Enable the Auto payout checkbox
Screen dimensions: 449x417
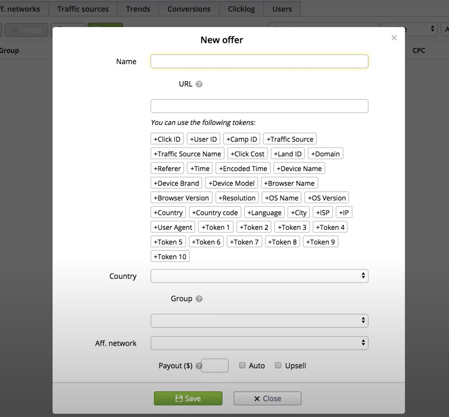(x=242, y=365)
